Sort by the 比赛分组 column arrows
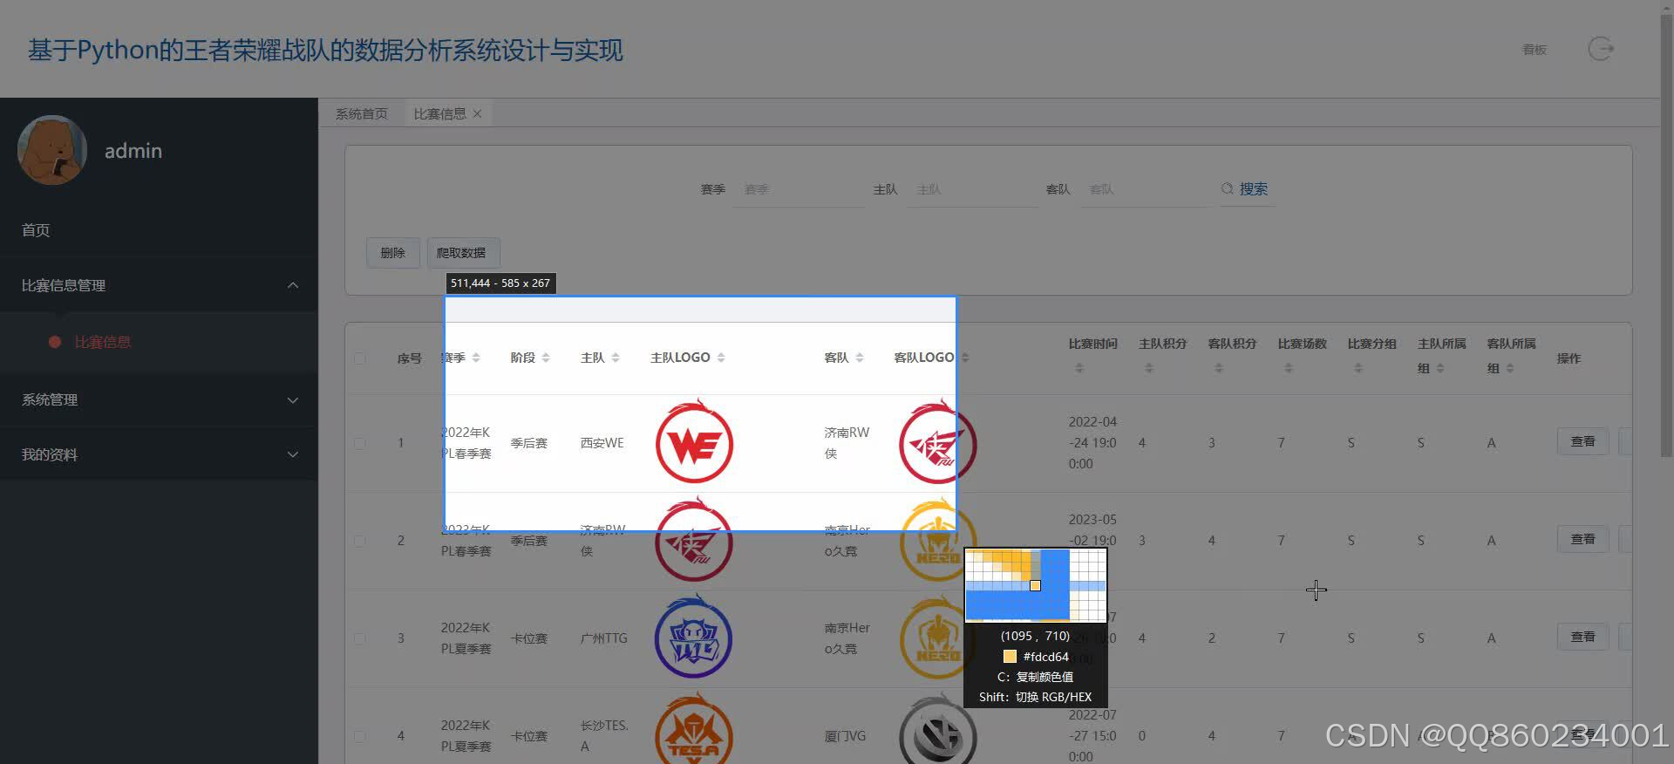 click(x=1358, y=368)
